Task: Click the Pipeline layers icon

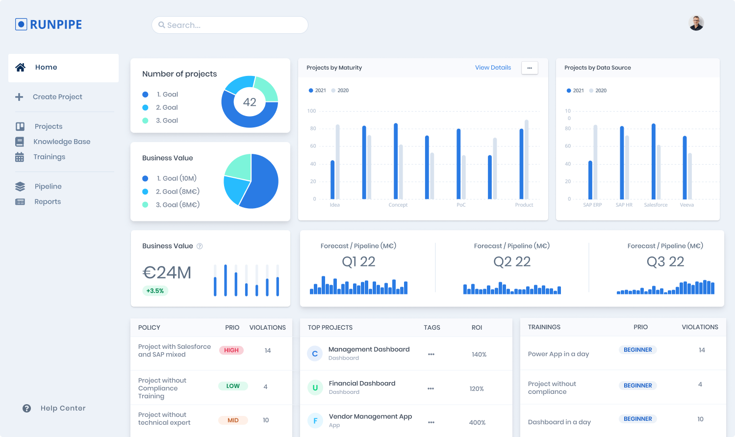Action: click(20, 186)
